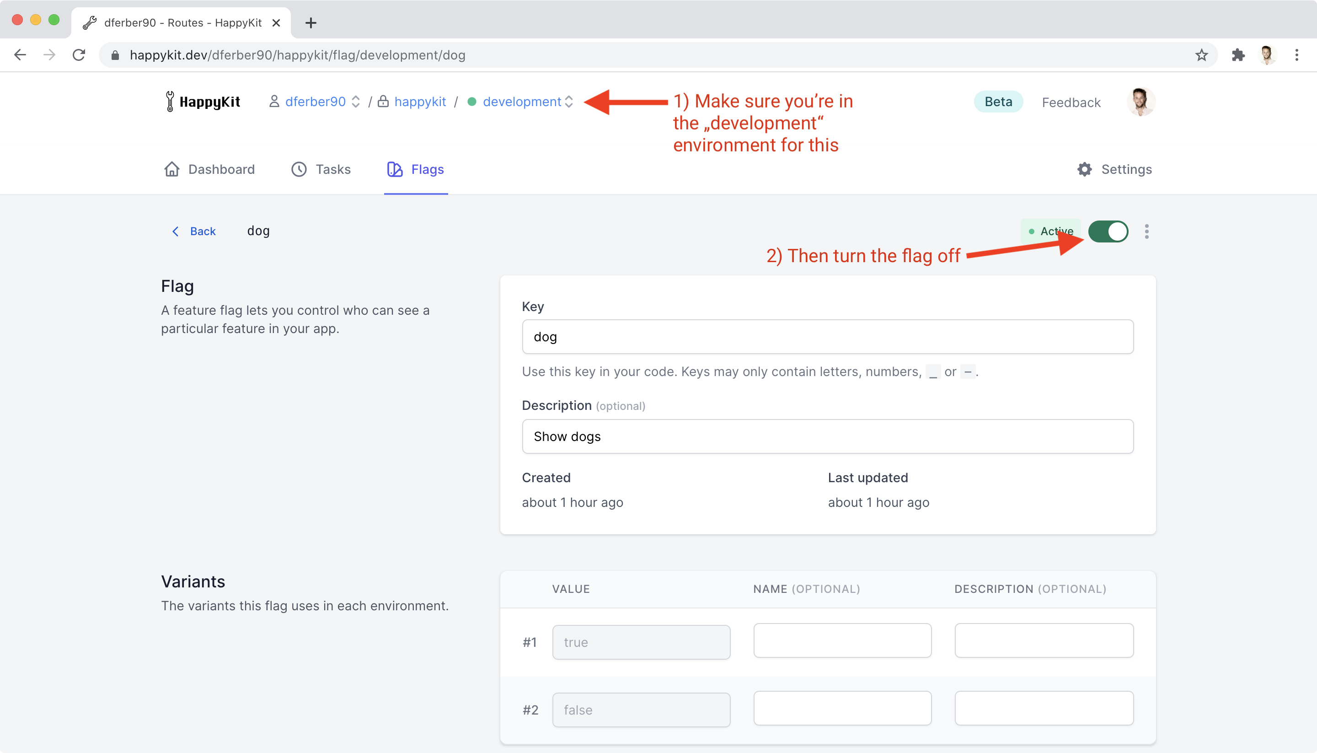Click the Name field for variant #1

(x=842, y=640)
